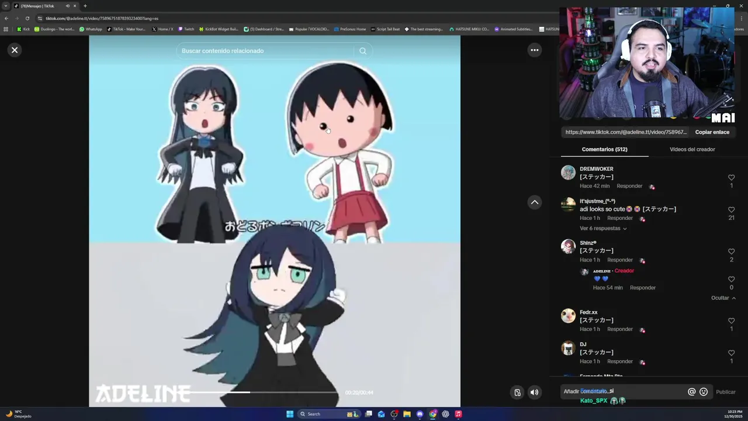This screenshot has height=421, width=748.
Task: Click the Fedr.xx username
Action: [588, 312]
